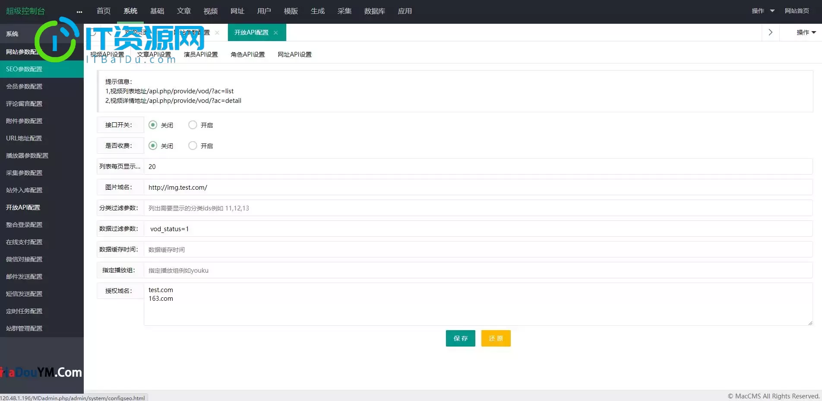This screenshot has width=822, height=401.
Task: Open the 采集 top menu
Action: click(x=345, y=11)
